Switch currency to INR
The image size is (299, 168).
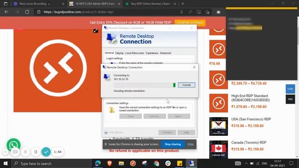click(x=290, y=99)
